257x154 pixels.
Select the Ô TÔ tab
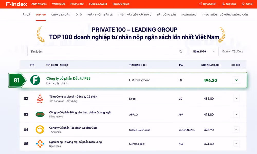[79, 15]
